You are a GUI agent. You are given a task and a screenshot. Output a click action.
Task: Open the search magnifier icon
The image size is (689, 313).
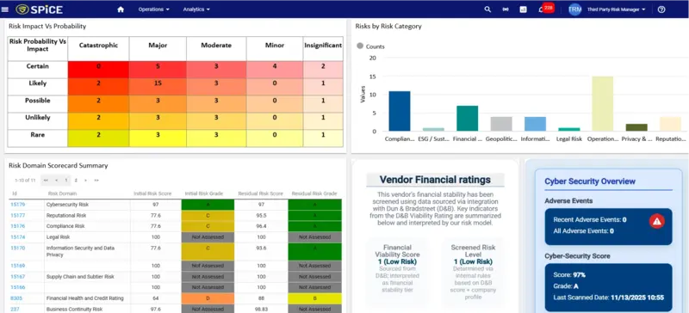click(x=487, y=9)
